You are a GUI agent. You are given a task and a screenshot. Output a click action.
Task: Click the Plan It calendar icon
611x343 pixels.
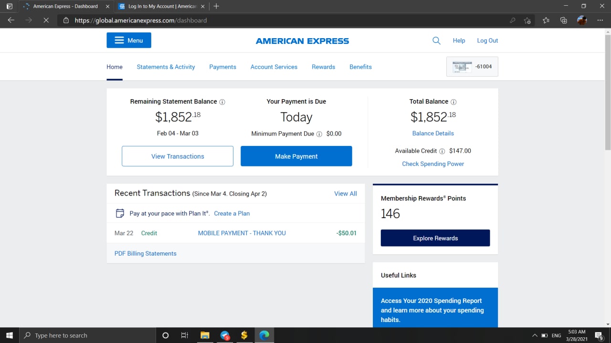click(120, 213)
